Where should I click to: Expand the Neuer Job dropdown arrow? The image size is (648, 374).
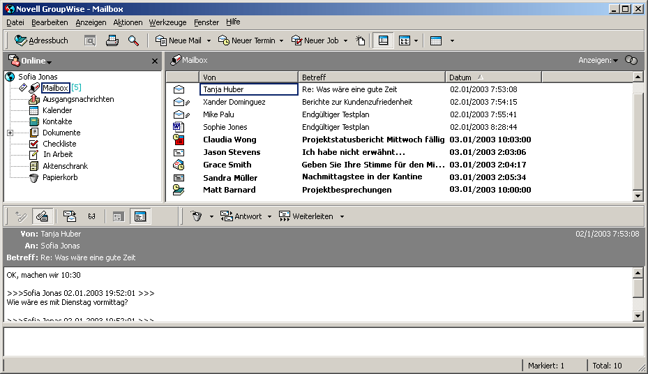pos(345,40)
